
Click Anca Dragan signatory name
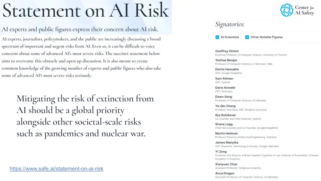click(x=225, y=173)
